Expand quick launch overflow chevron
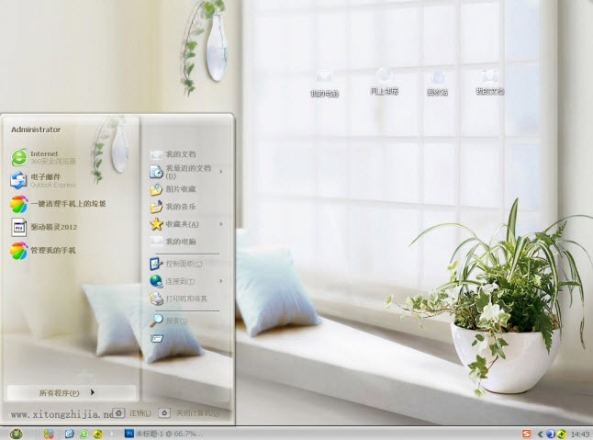593x440 pixels. 112,434
